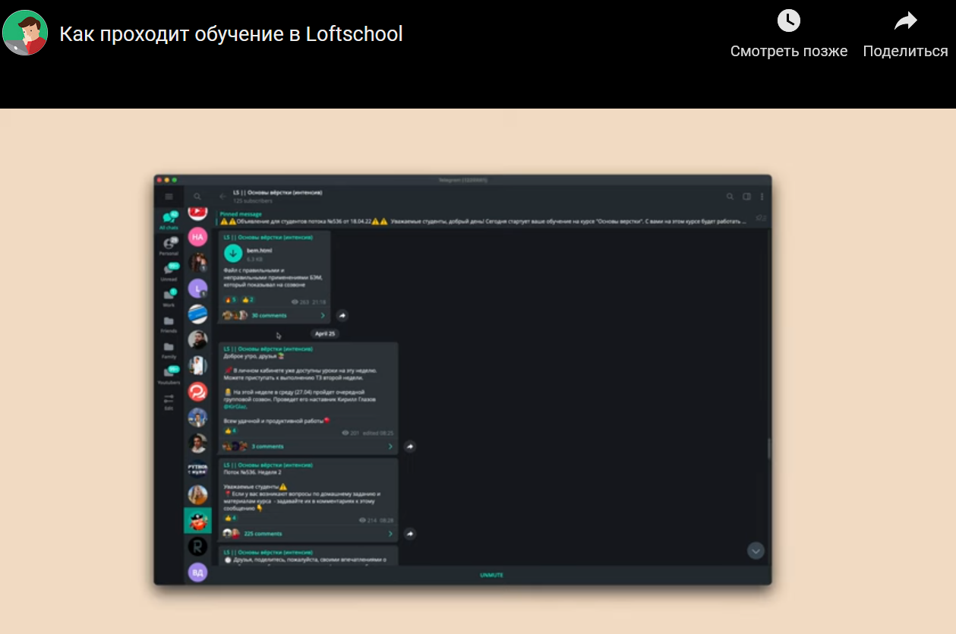Open the selected pirate-avatar chat
Screen dimensions: 956x634
pos(197,521)
